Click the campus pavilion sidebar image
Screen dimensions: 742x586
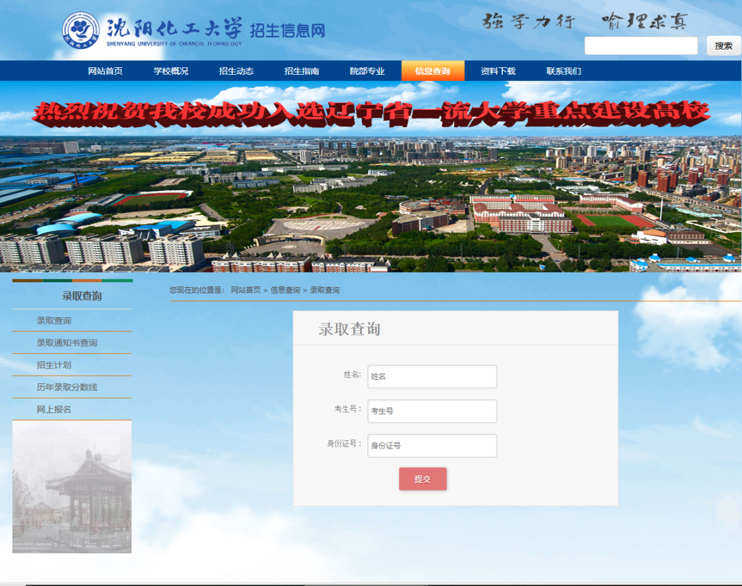pos(71,486)
